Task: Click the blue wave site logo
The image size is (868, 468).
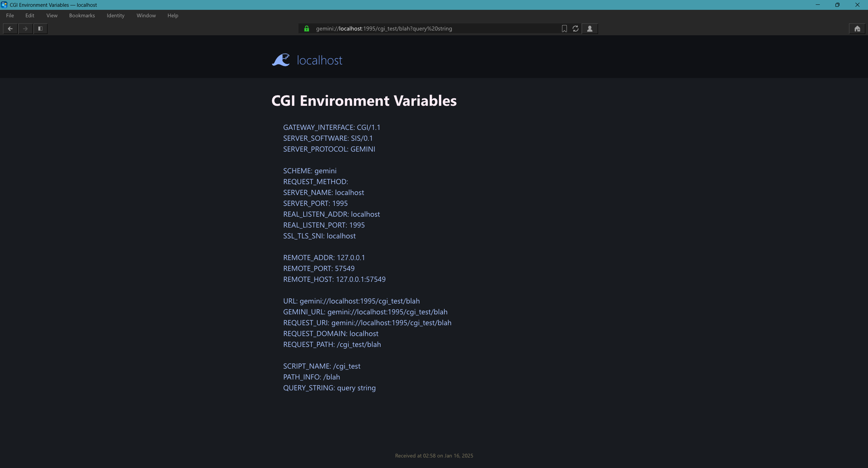Action: [281, 60]
